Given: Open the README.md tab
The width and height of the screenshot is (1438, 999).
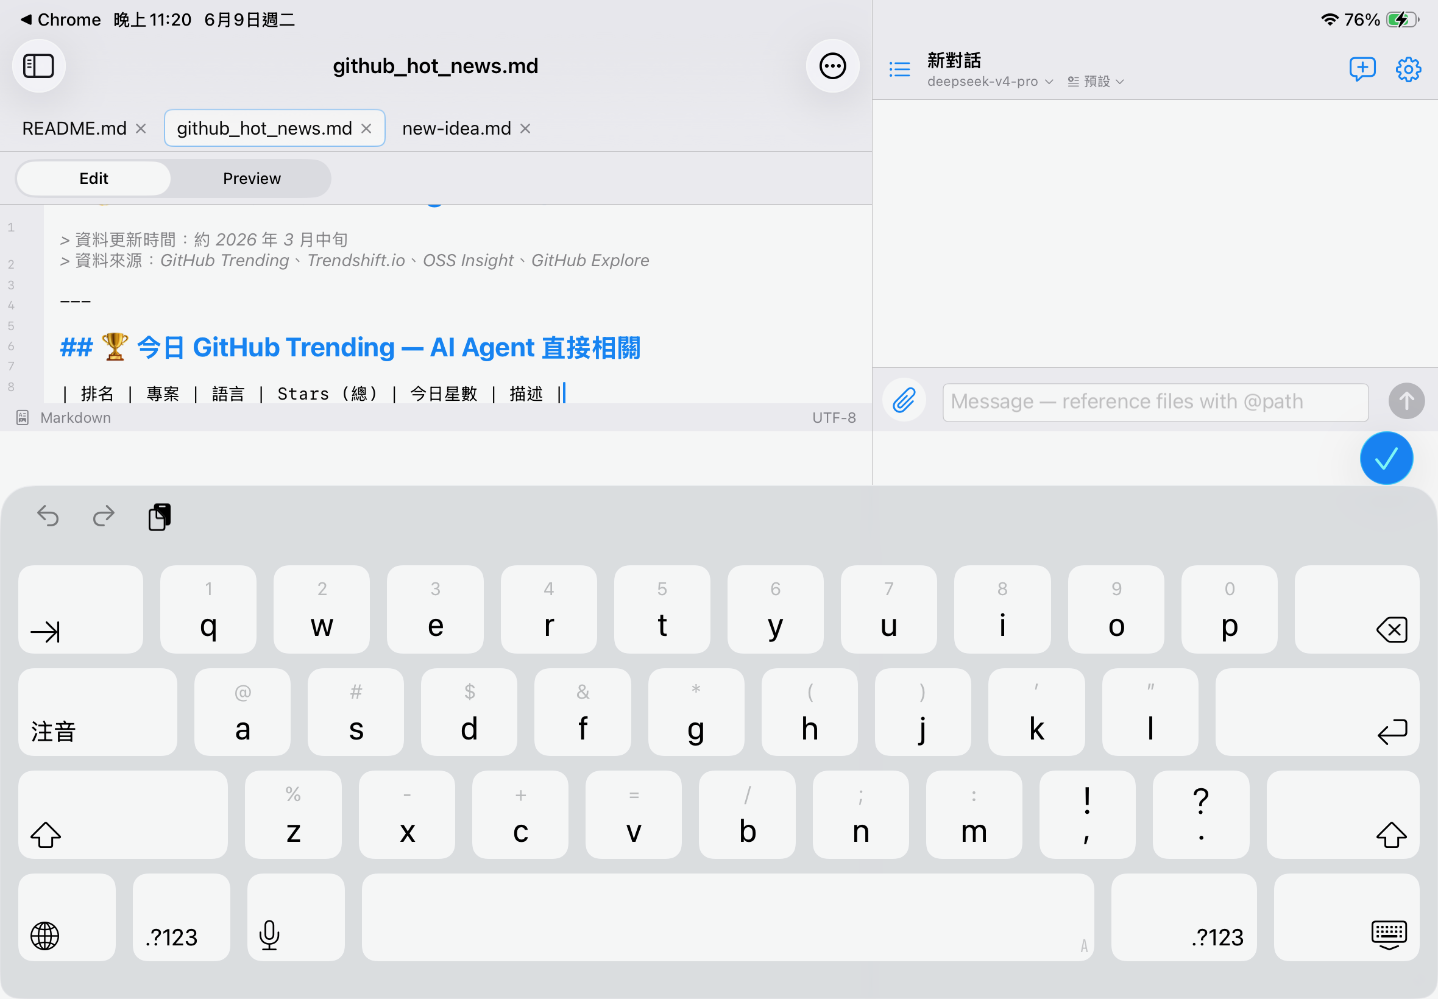Looking at the screenshot, I should (x=74, y=129).
